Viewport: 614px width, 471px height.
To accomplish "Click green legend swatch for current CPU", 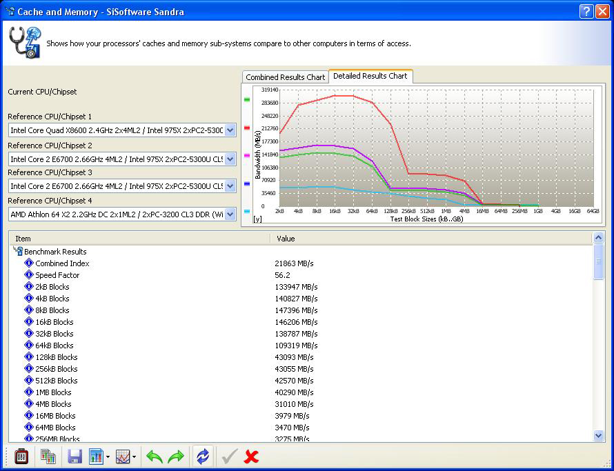I will click(x=247, y=99).
